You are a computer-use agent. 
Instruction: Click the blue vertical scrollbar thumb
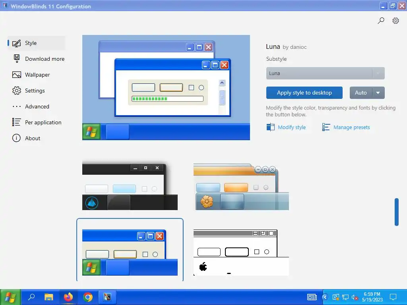click(396, 212)
